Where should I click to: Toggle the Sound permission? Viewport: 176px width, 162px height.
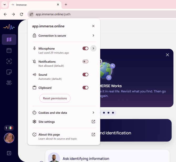click(85, 75)
